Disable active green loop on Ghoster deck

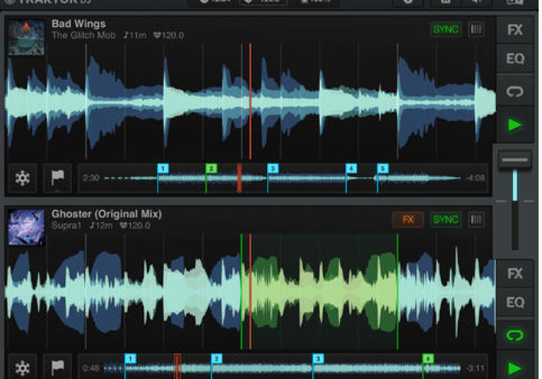515,335
